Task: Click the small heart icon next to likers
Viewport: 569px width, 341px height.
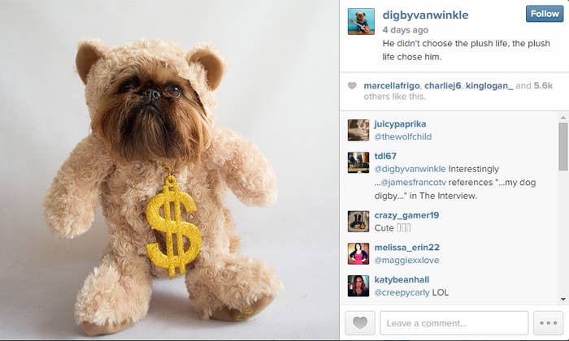Action: [x=352, y=85]
